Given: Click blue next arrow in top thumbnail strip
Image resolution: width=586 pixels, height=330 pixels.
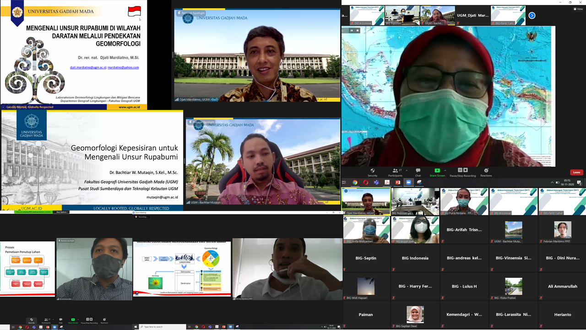Looking at the screenshot, I should point(532,16).
